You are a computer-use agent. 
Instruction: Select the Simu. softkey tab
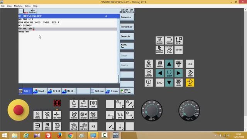[x=112, y=91]
